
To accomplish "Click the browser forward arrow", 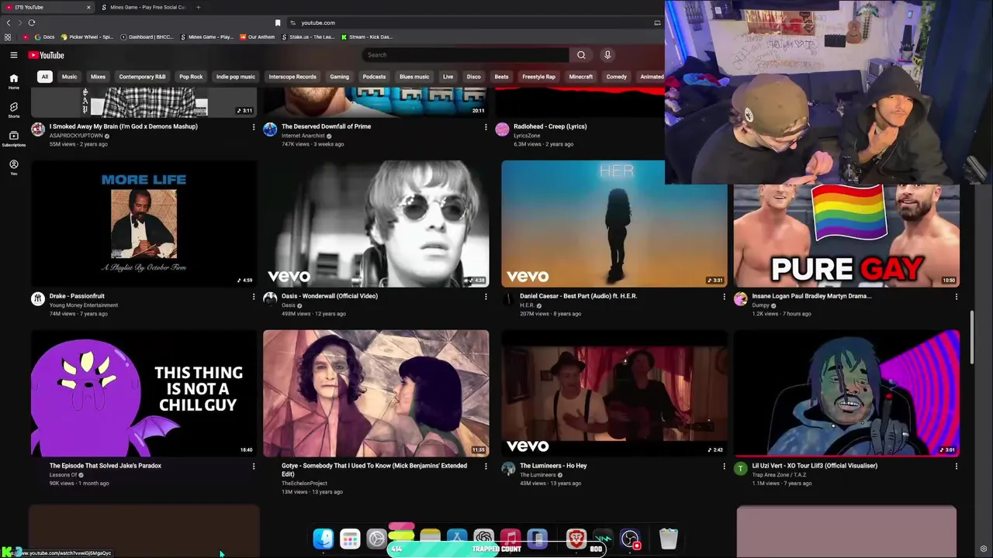I will click(x=19, y=22).
